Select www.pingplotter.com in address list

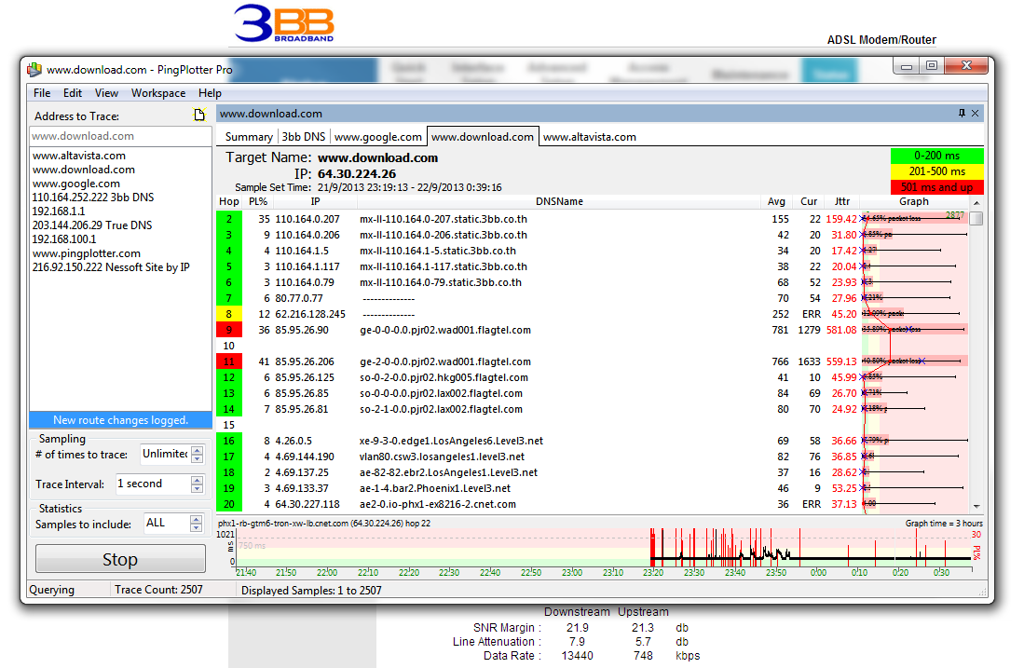pos(87,253)
